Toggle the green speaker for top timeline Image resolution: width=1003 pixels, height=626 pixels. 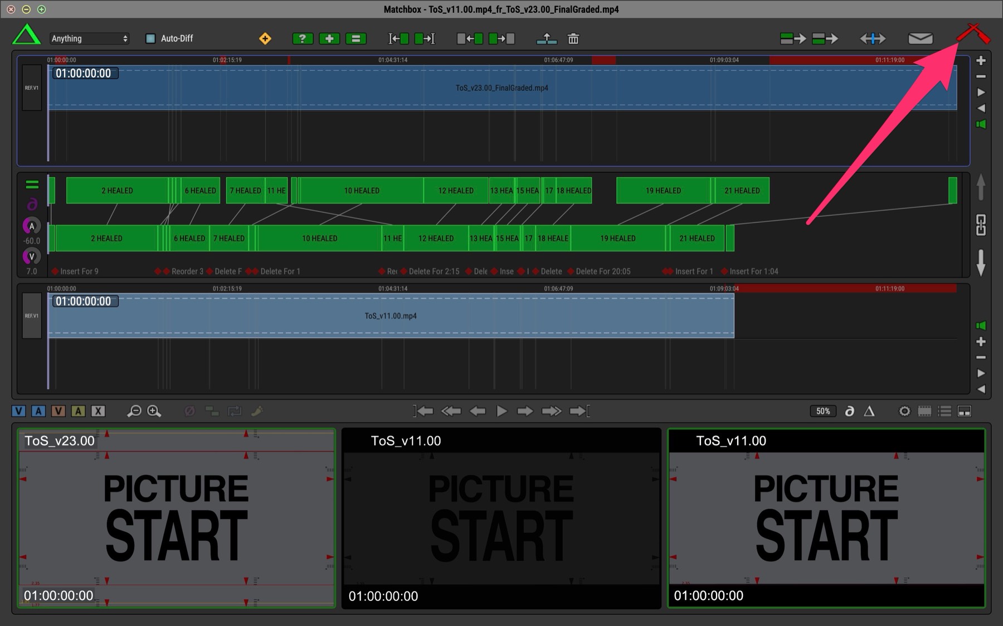[x=981, y=124]
